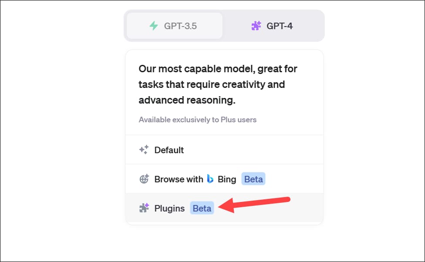Click the puzzle piece Plugins icon
The width and height of the screenshot is (425, 262).
[144, 208]
